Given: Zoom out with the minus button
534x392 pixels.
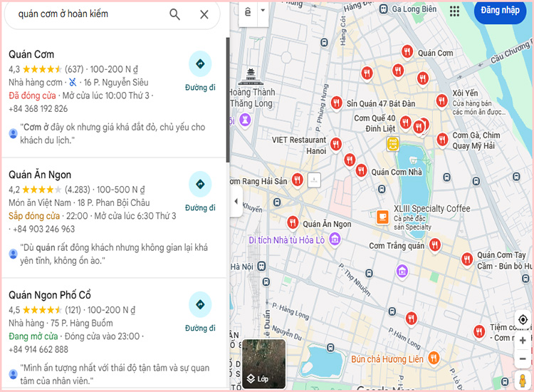Looking at the screenshot, I should (523, 359).
